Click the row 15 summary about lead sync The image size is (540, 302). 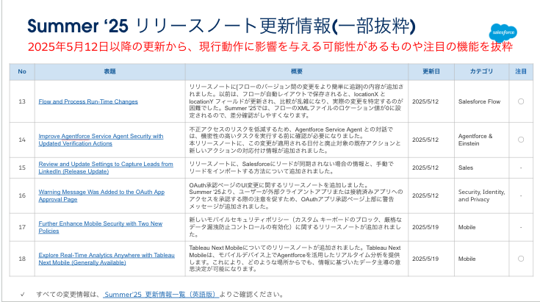coord(292,168)
